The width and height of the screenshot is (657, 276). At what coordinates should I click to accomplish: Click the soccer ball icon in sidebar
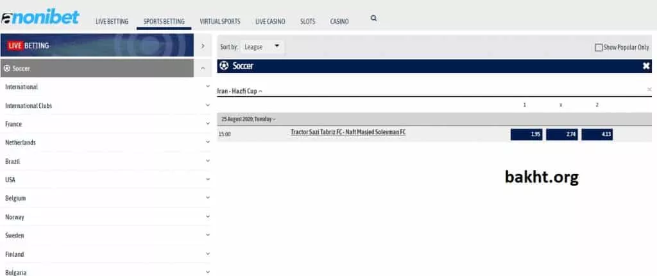7,68
